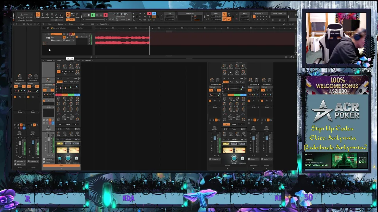The image size is (378, 212).
Task: Click the Pause transport button
Action: click(97, 15)
